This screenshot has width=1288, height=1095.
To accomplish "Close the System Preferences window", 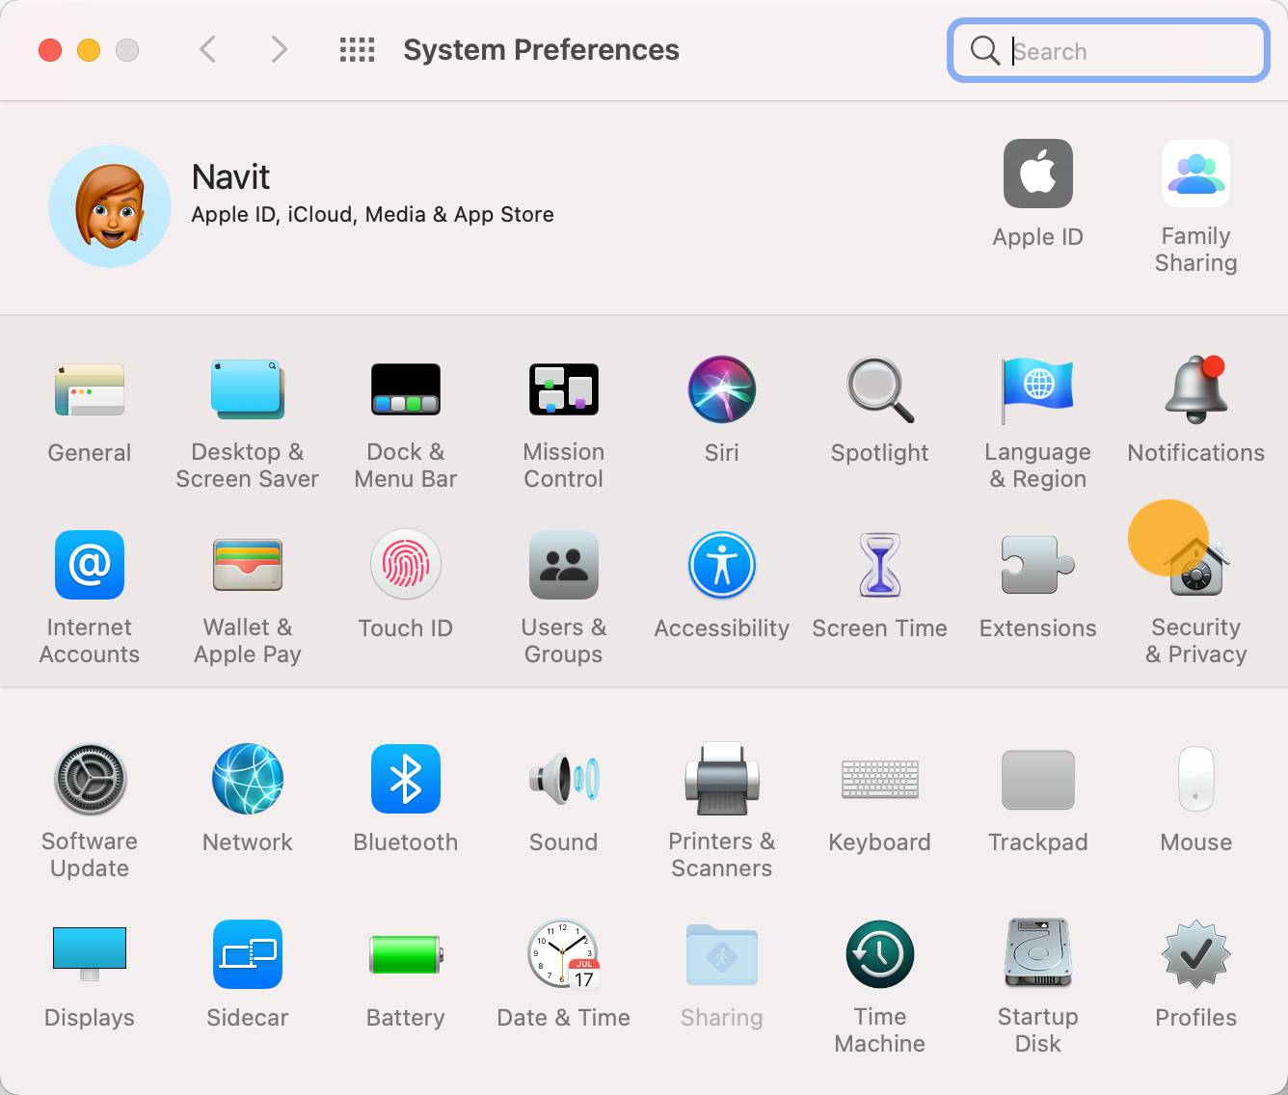I will tap(50, 50).
